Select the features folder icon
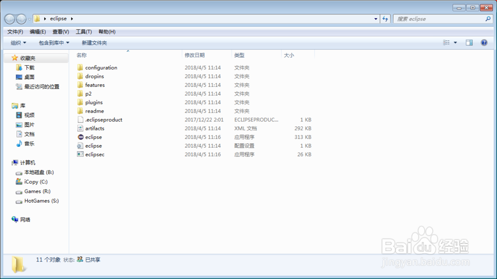Image resolution: width=497 pixels, height=279 pixels. [80, 85]
